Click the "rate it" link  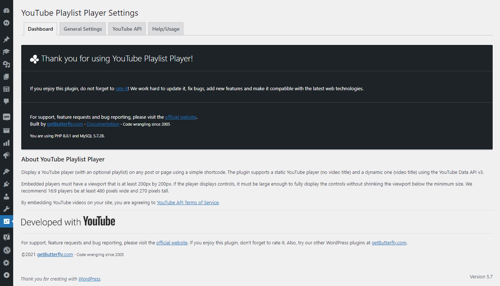click(122, 88)
